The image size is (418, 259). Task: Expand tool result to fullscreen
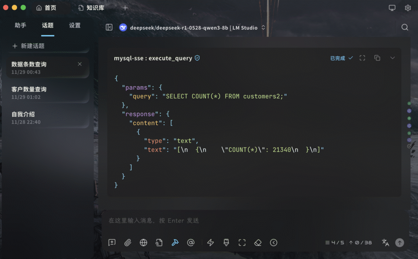click(362, 58)
